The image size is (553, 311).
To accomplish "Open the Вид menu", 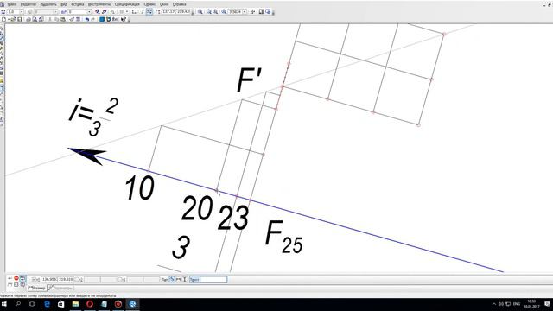I will click(64, 4).
